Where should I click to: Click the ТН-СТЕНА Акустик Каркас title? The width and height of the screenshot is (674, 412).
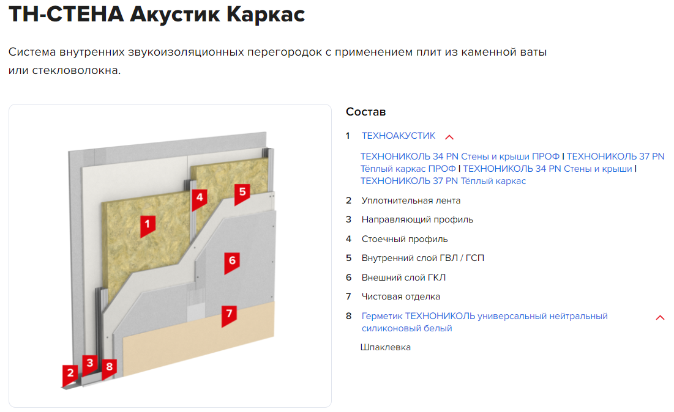coord(157,14)
